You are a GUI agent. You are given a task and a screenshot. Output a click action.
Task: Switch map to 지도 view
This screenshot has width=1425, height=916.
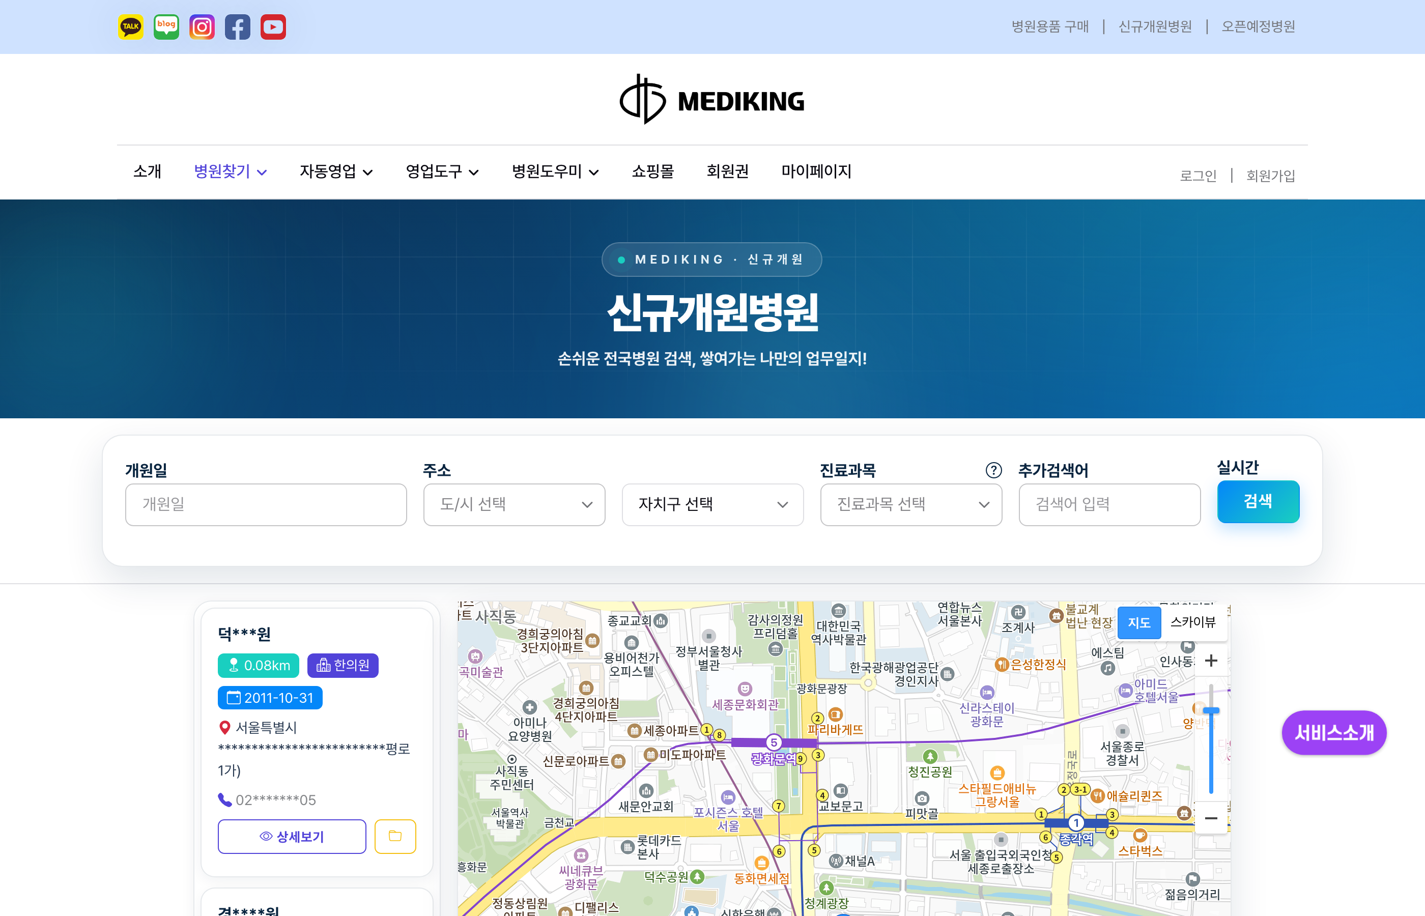[1139, 623]
